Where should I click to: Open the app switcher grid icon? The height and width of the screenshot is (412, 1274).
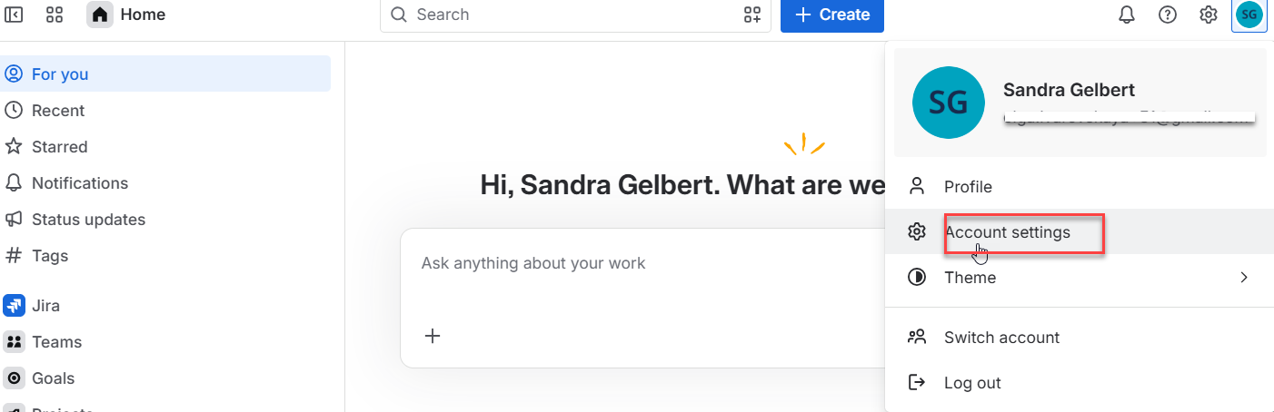click(x=55, y=15)
